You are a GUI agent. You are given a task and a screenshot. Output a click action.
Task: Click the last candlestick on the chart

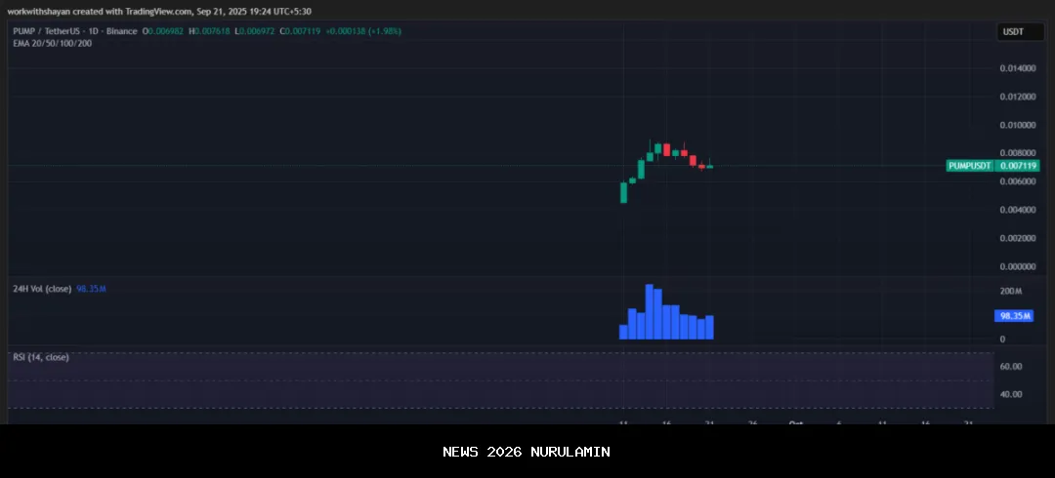coord(709,166)
